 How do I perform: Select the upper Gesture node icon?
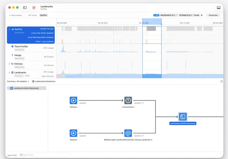tap(73, 100)
